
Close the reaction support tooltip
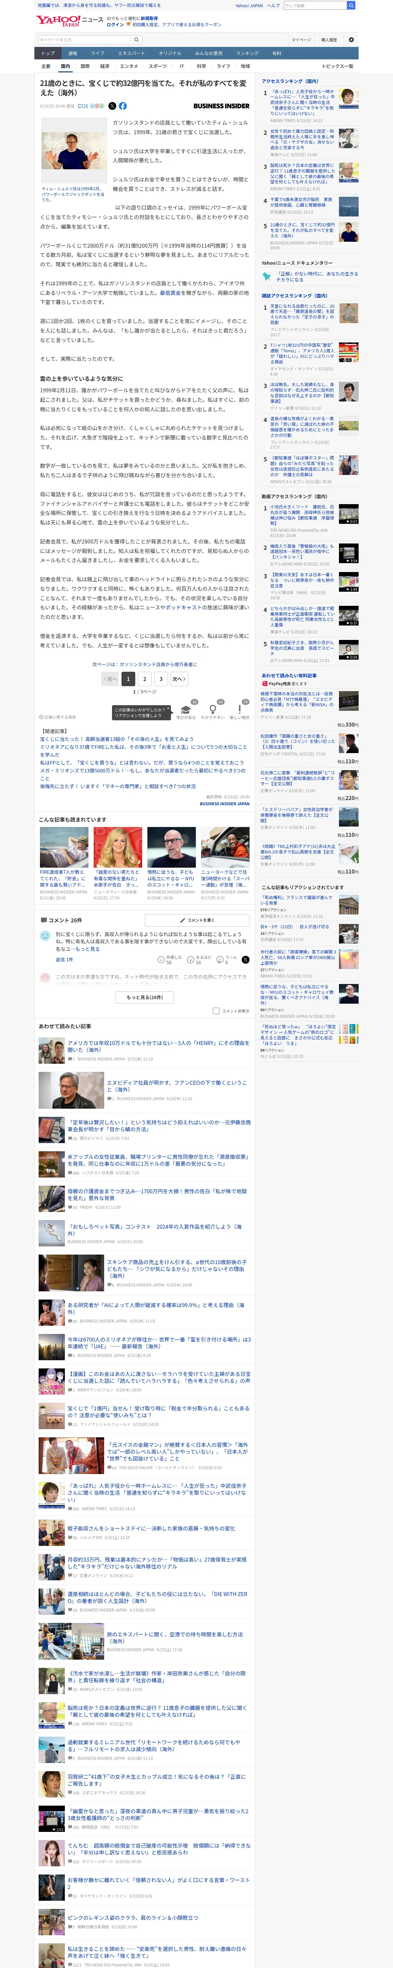[169, 708]
